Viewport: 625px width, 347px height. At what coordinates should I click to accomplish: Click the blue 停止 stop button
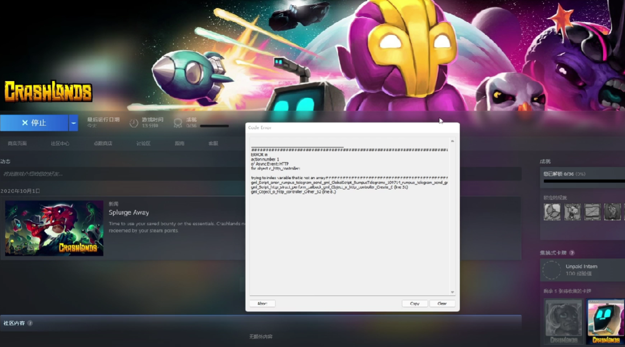tap(34, 123)
